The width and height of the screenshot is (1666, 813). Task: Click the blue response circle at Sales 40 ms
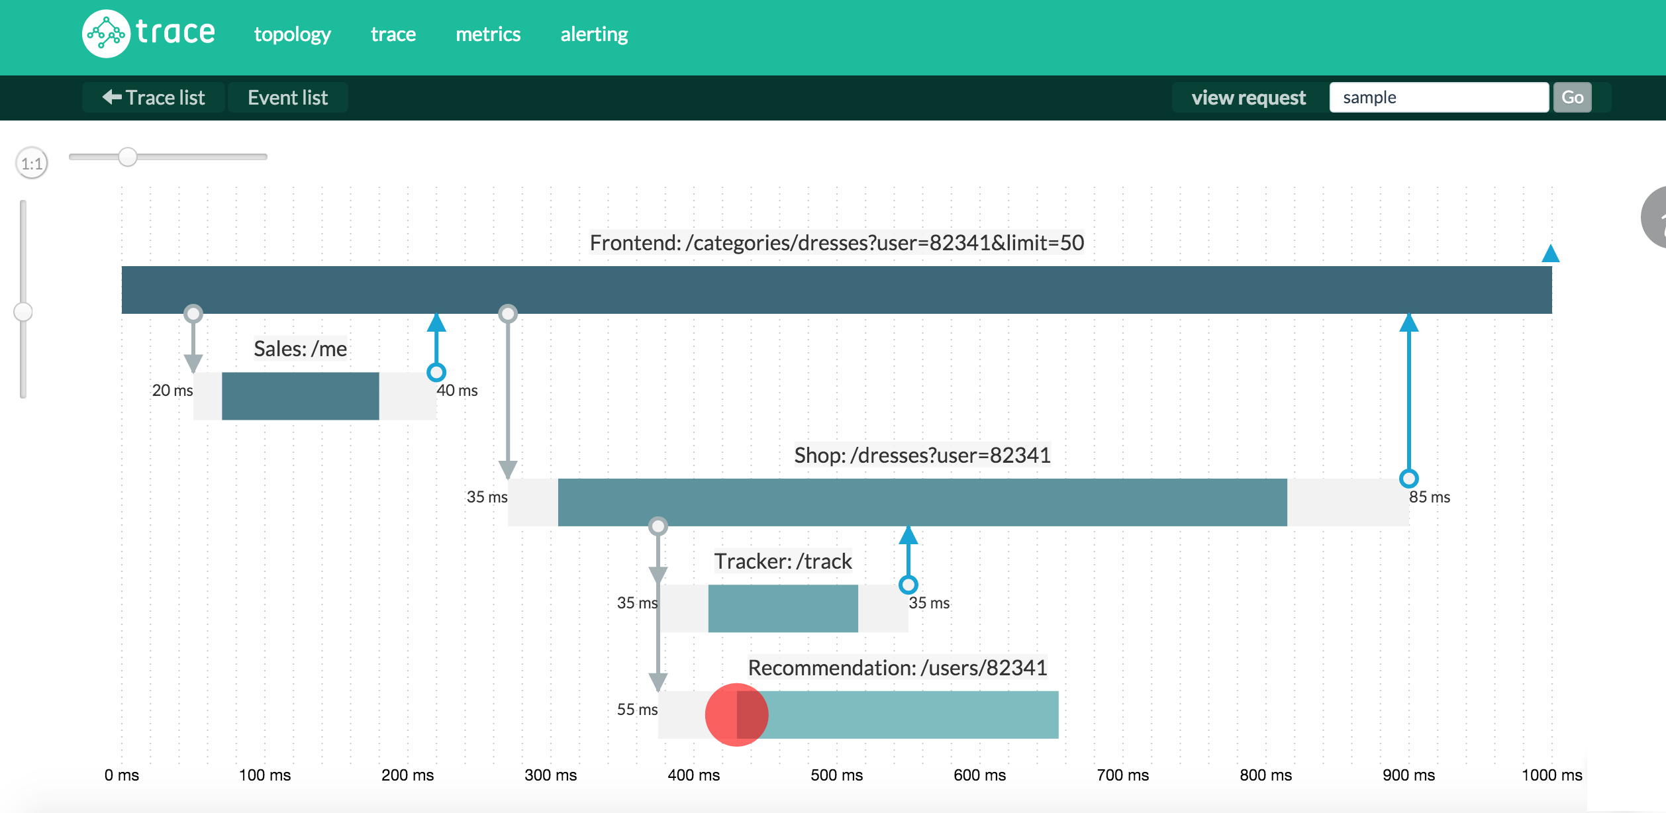click(436, 372)
